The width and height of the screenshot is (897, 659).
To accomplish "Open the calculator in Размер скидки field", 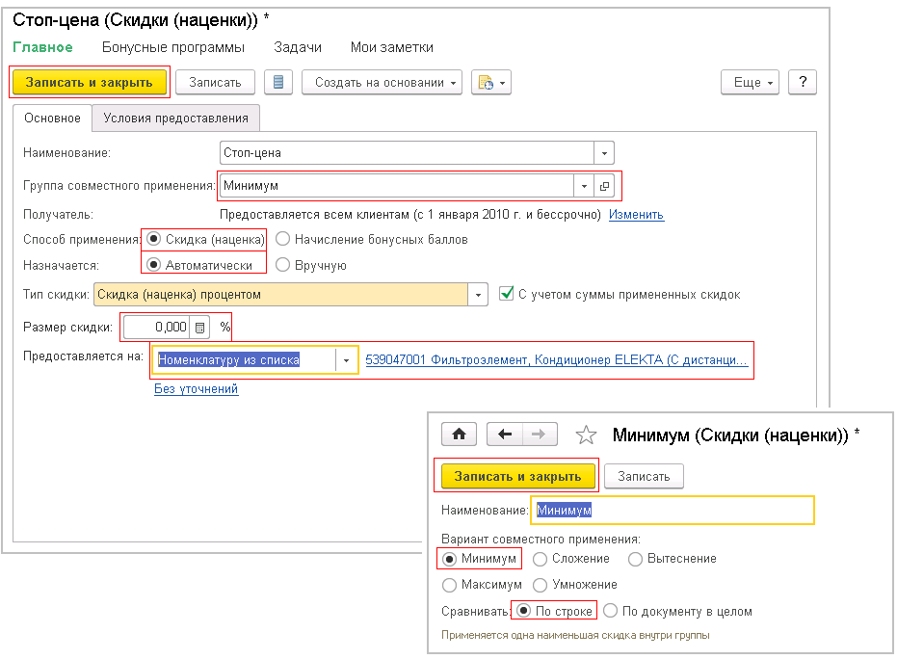I will coord(199,328).
